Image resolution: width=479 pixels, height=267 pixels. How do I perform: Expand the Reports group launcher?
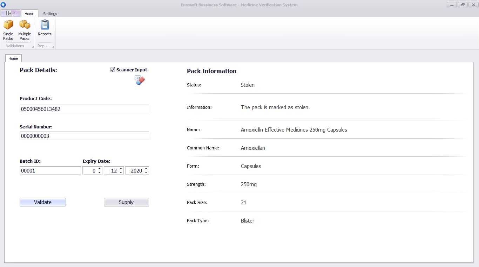tap(53, 47)
